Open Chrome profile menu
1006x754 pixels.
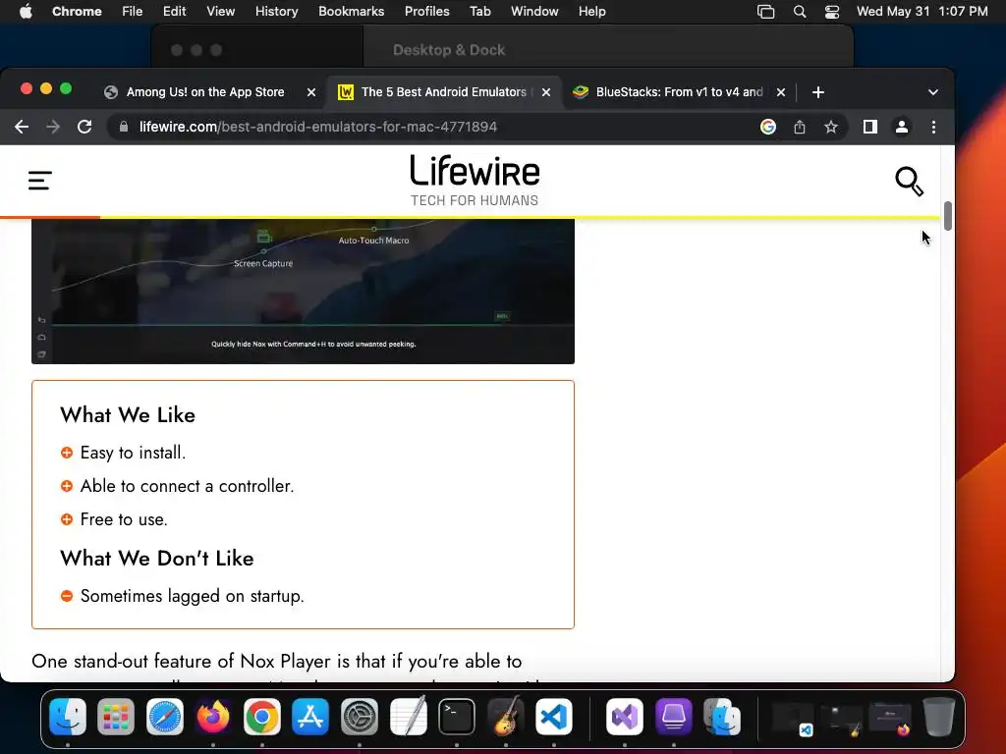[x=902, y=127]
